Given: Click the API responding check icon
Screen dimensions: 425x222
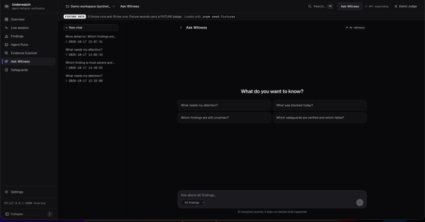Looking at the screenshot, I should point(366,6).
